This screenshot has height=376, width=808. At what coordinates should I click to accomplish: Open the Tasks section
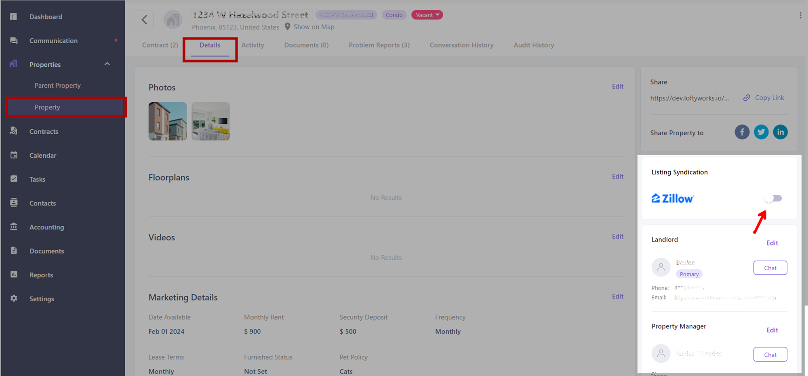(x=37, y=179)
